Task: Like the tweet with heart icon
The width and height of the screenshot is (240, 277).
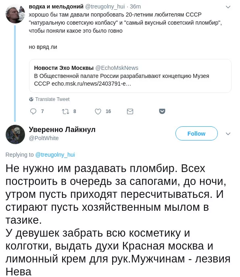Action: pyautogui.click(x=98, y=111)
